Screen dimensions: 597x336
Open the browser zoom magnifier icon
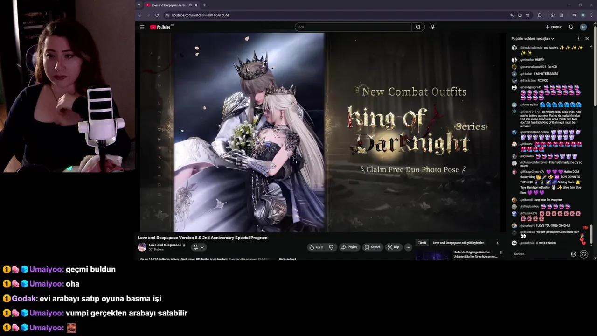click(512, 15)
